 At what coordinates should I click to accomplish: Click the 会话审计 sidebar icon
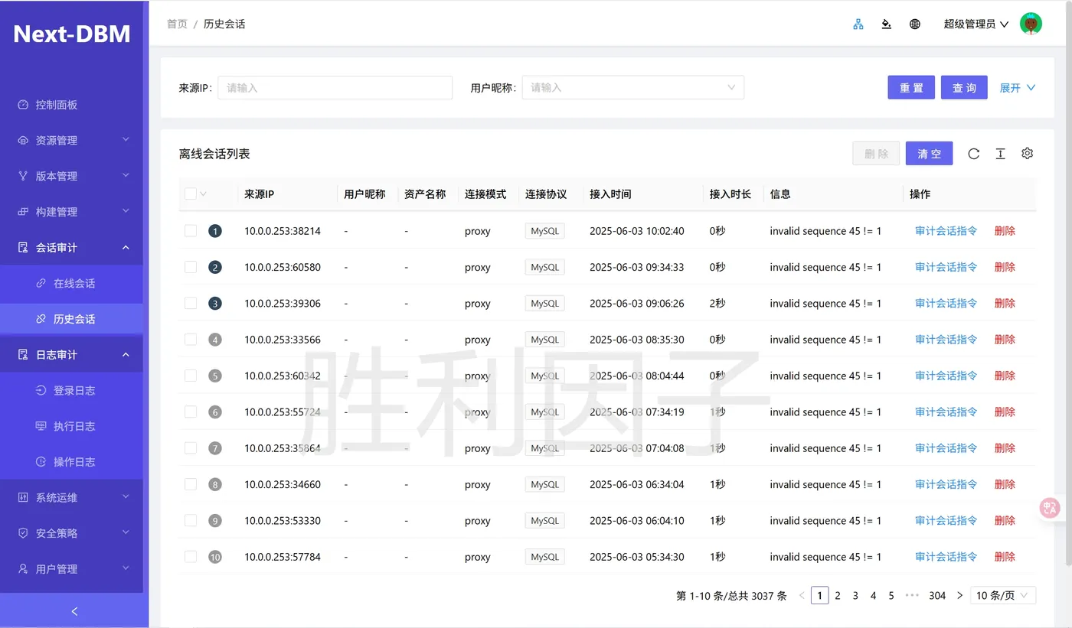click(x=23, y=248)
